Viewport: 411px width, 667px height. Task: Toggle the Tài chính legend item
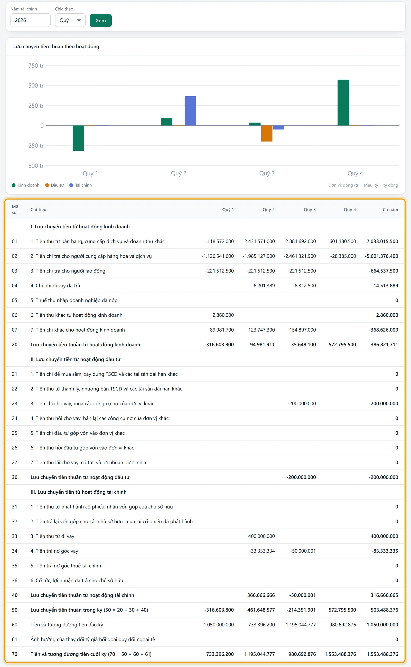[80, 185]
